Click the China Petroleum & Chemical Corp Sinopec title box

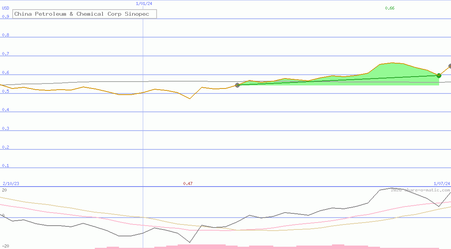(84, 14)
